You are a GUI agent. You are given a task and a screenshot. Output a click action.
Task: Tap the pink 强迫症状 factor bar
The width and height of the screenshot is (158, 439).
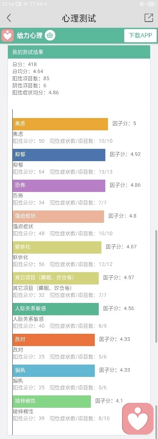coord(58,217)
